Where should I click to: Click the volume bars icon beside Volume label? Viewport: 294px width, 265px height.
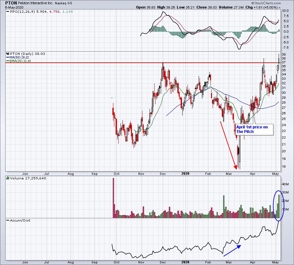(8, 179)
